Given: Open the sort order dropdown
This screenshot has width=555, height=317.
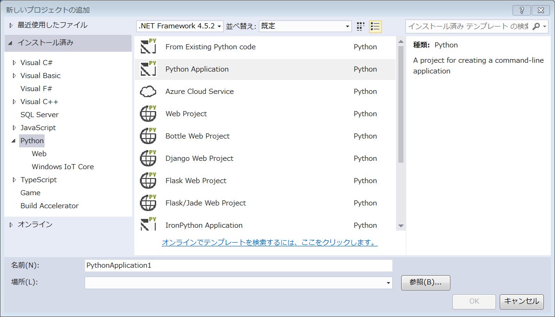Looking at the screenshot, I should pos(305,26).
